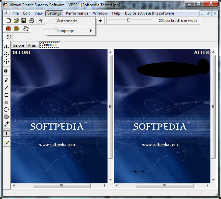
Task: Print using the printer icon
Action: 31,21
